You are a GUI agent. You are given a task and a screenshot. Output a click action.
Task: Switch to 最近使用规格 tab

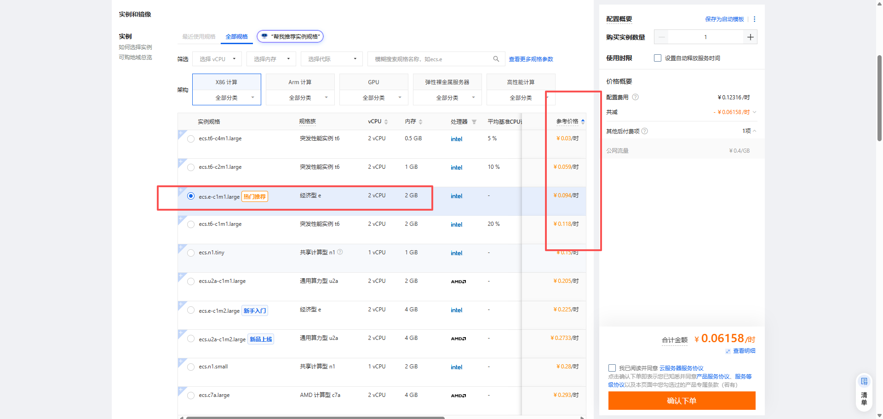pyautogui.click(x=199, y=37)
